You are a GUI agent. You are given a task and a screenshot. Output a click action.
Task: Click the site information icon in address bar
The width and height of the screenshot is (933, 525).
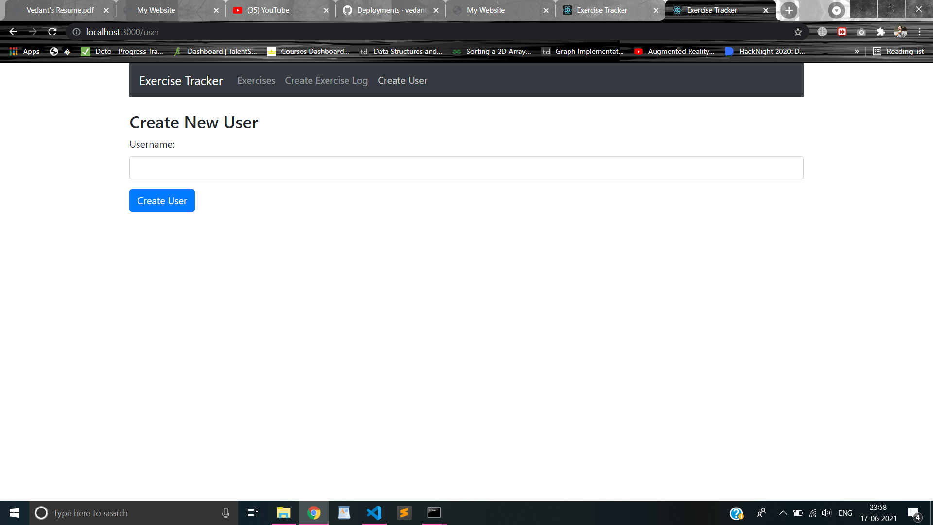[76, 32]
